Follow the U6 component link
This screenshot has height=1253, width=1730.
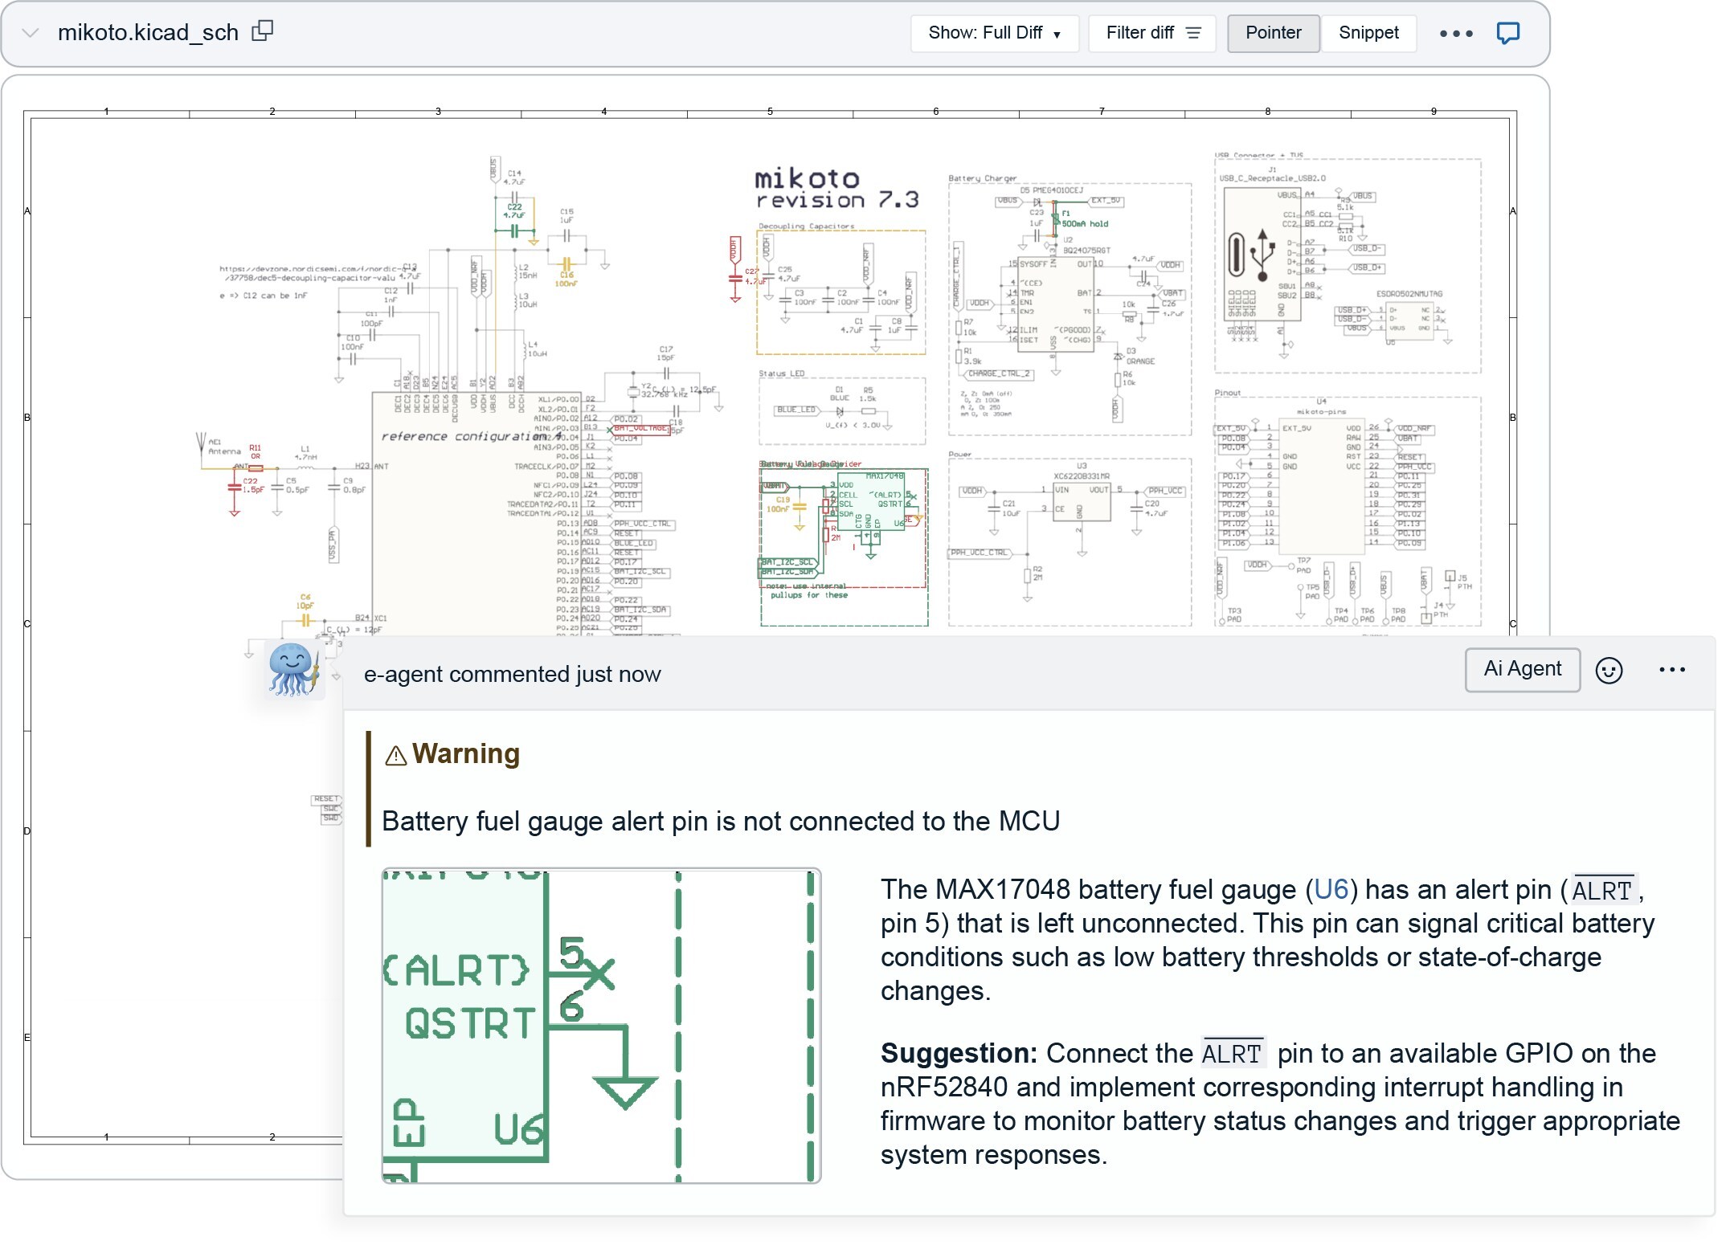(x=1330, y=890)
